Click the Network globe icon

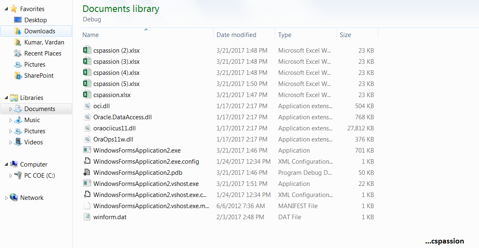point(13,197)
